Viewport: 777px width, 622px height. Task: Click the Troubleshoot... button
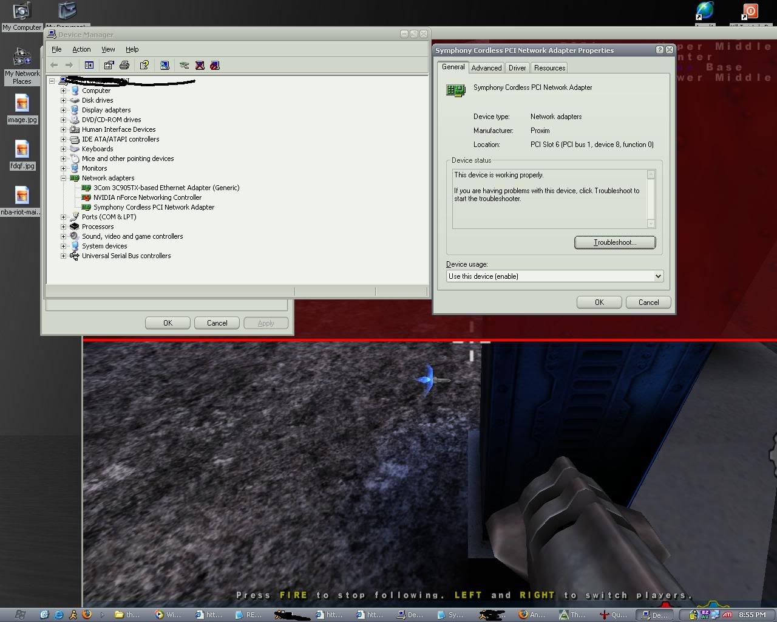pyautogui.click(x=615, y=242)
